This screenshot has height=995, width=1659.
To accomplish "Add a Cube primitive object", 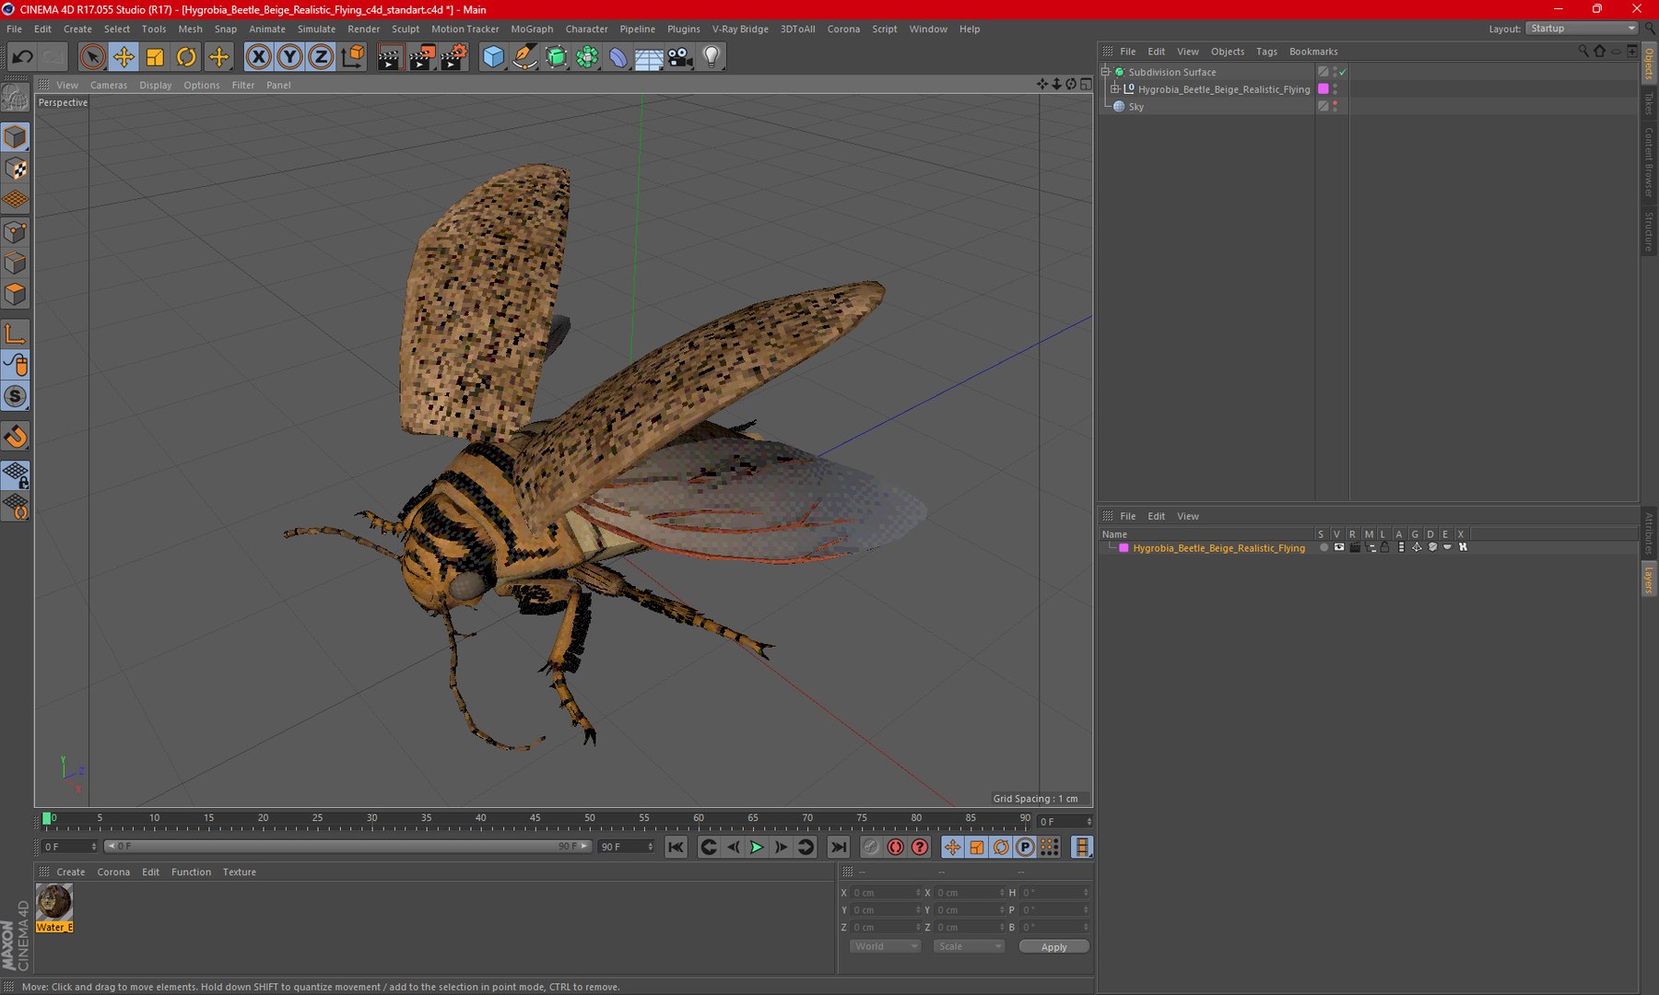I will [493, 57].
